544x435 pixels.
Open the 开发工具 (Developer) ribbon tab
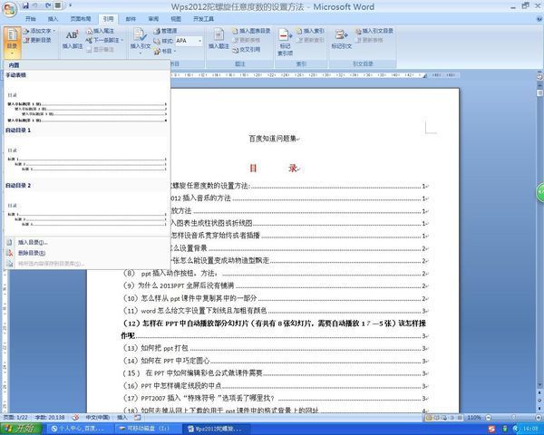click(x=203, y=19)
